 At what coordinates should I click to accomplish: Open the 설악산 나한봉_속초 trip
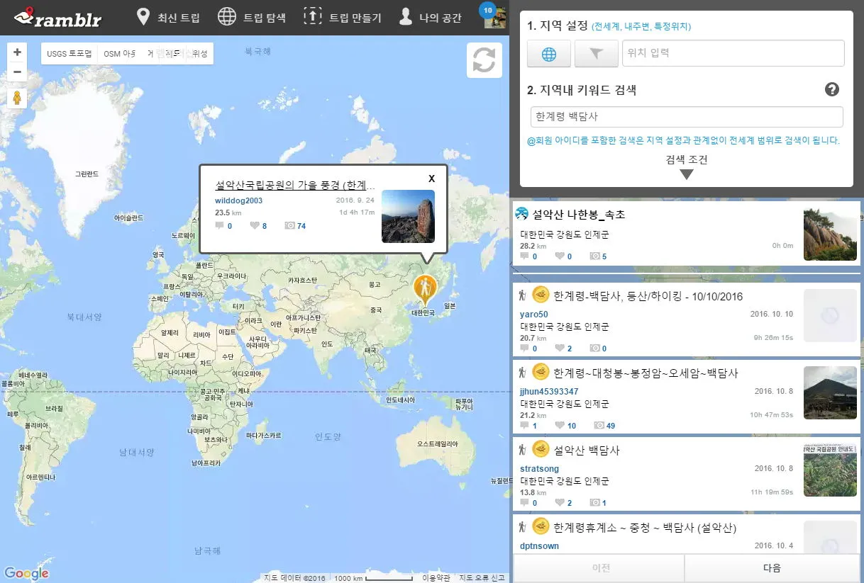[x=579, y=215]
